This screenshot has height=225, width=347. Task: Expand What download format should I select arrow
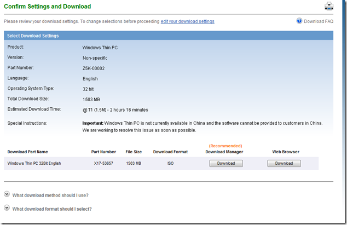coord(7,208)
